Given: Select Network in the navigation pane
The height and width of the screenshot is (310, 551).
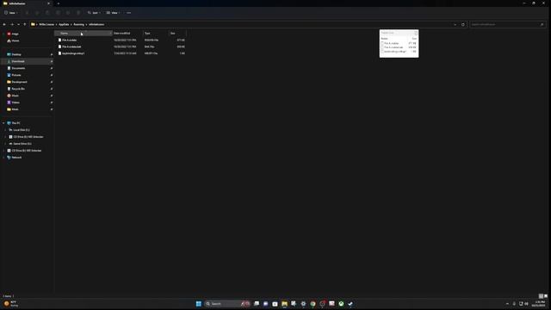Looking at the screenshot, I should 16,158.
